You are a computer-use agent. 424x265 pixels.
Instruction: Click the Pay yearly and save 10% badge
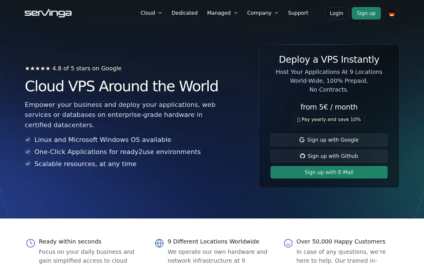coord(329,120)
